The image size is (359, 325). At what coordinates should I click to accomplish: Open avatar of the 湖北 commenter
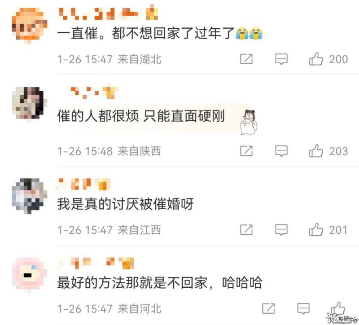(x=29, y=25)
